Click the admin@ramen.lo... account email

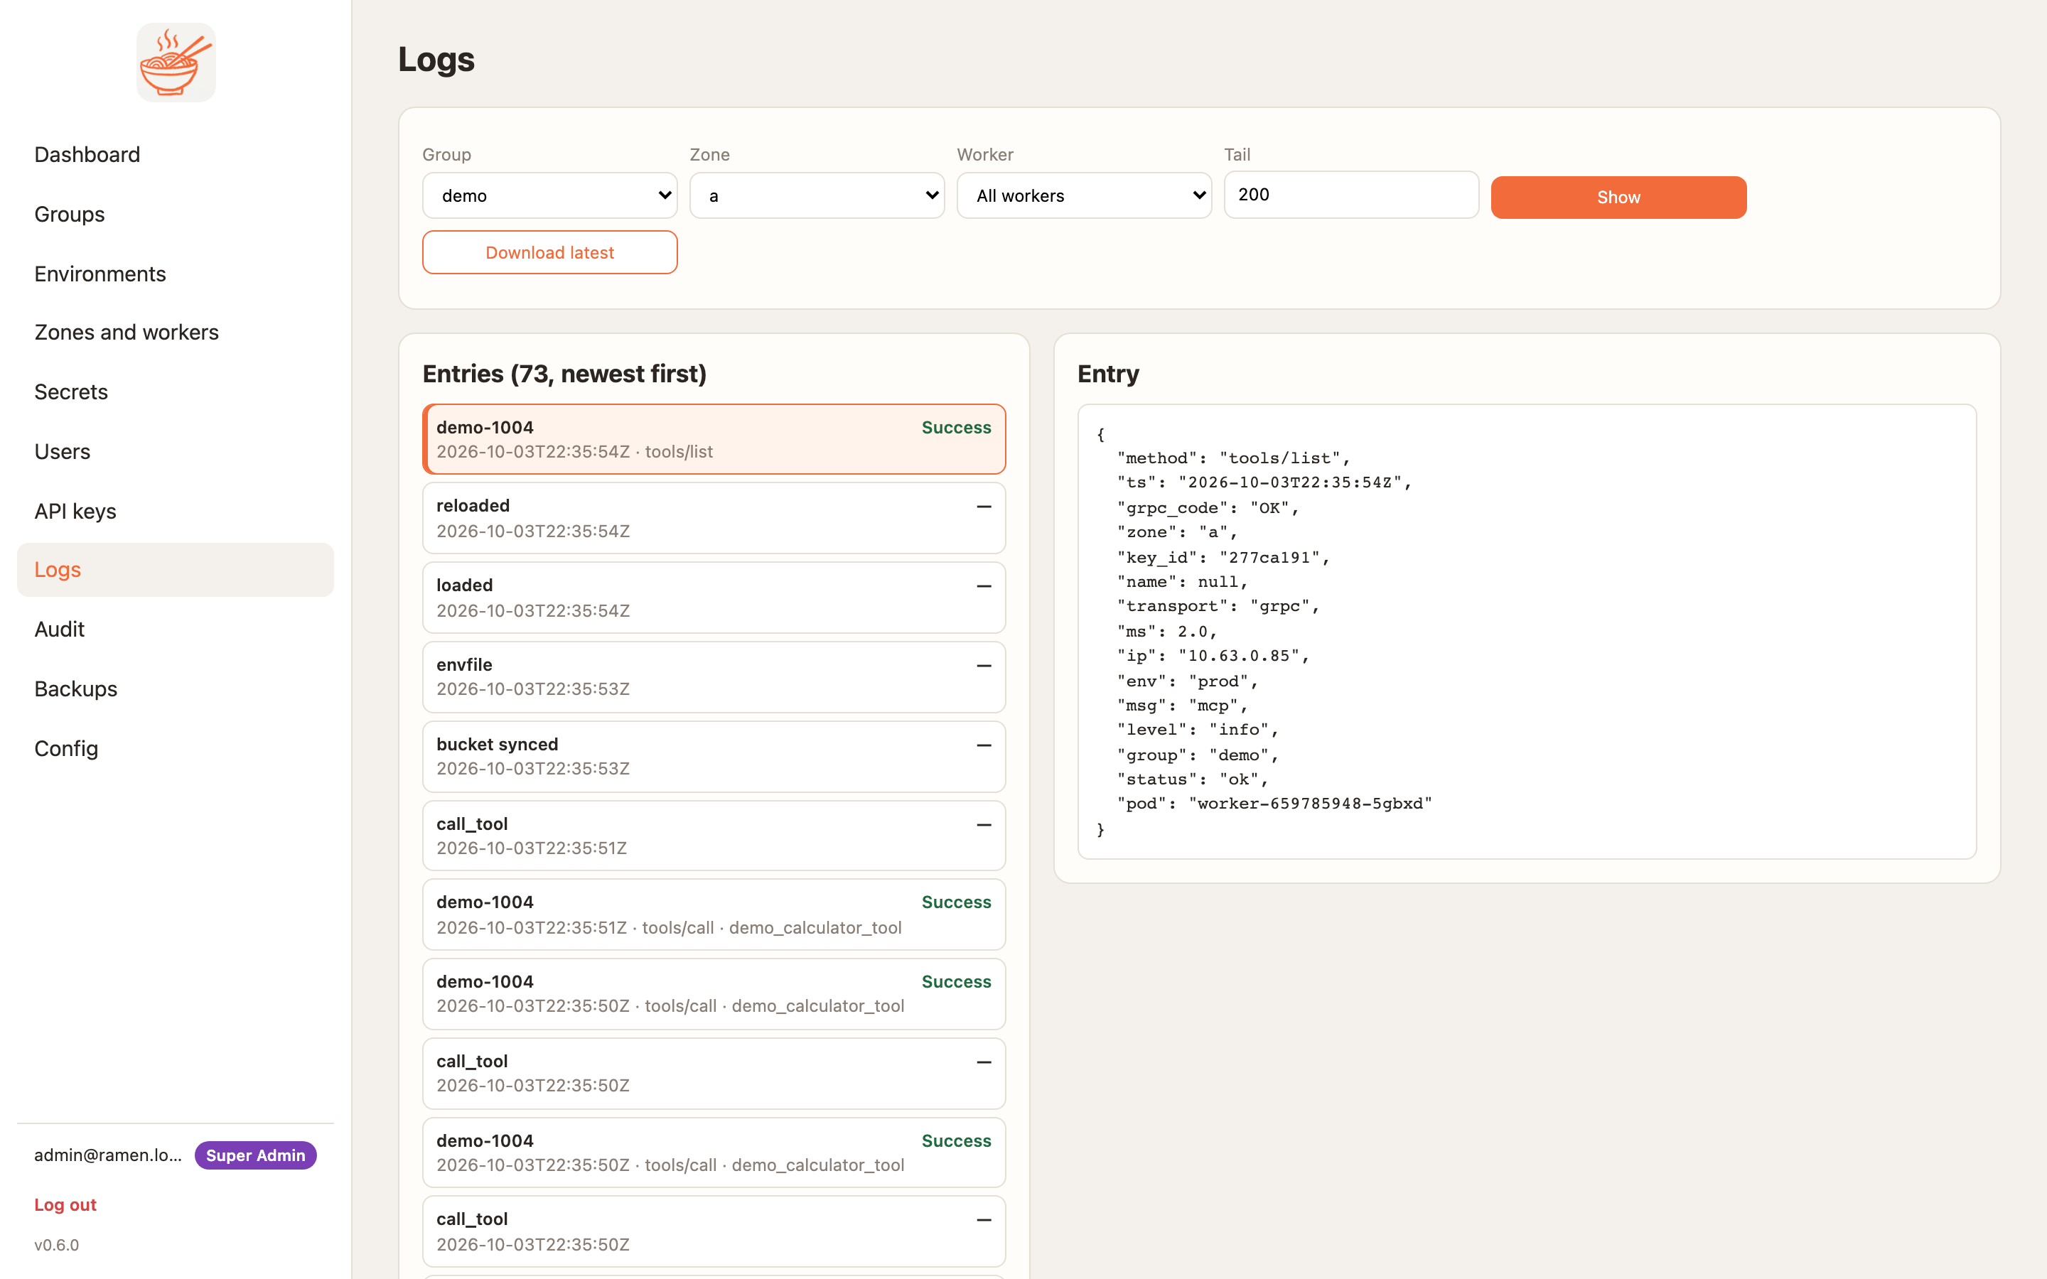[x=108, y=1155]
